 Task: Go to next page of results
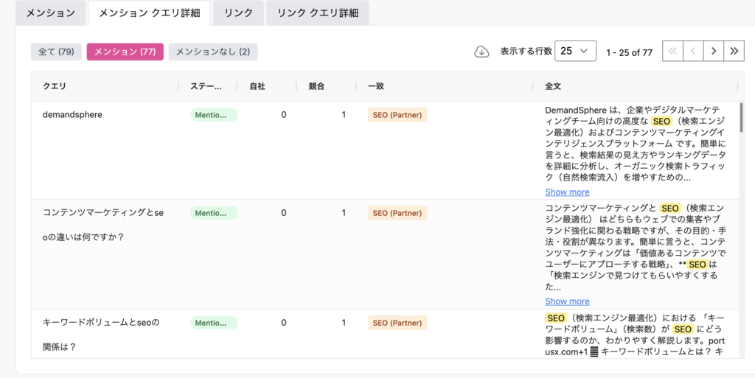[x=713, y=51]
